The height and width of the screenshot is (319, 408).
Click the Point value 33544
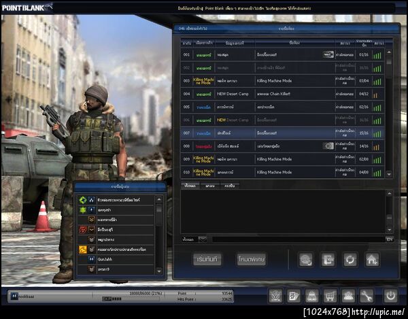(227, 293)
